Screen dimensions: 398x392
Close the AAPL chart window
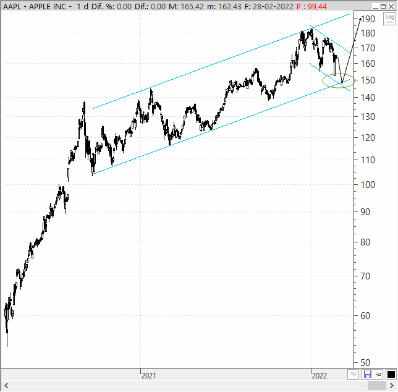tap(391, 6)
